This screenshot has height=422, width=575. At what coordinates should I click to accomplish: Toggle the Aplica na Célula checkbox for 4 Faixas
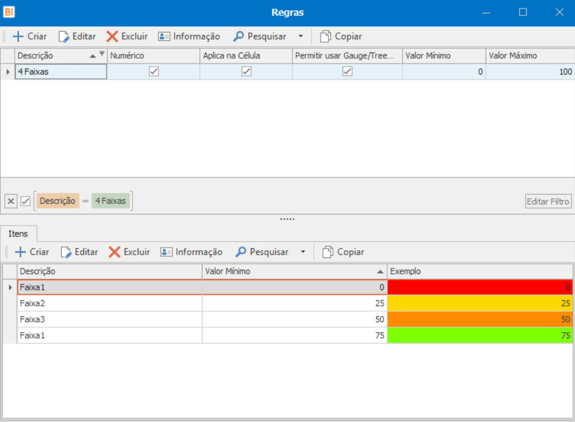tap(247, 72)
